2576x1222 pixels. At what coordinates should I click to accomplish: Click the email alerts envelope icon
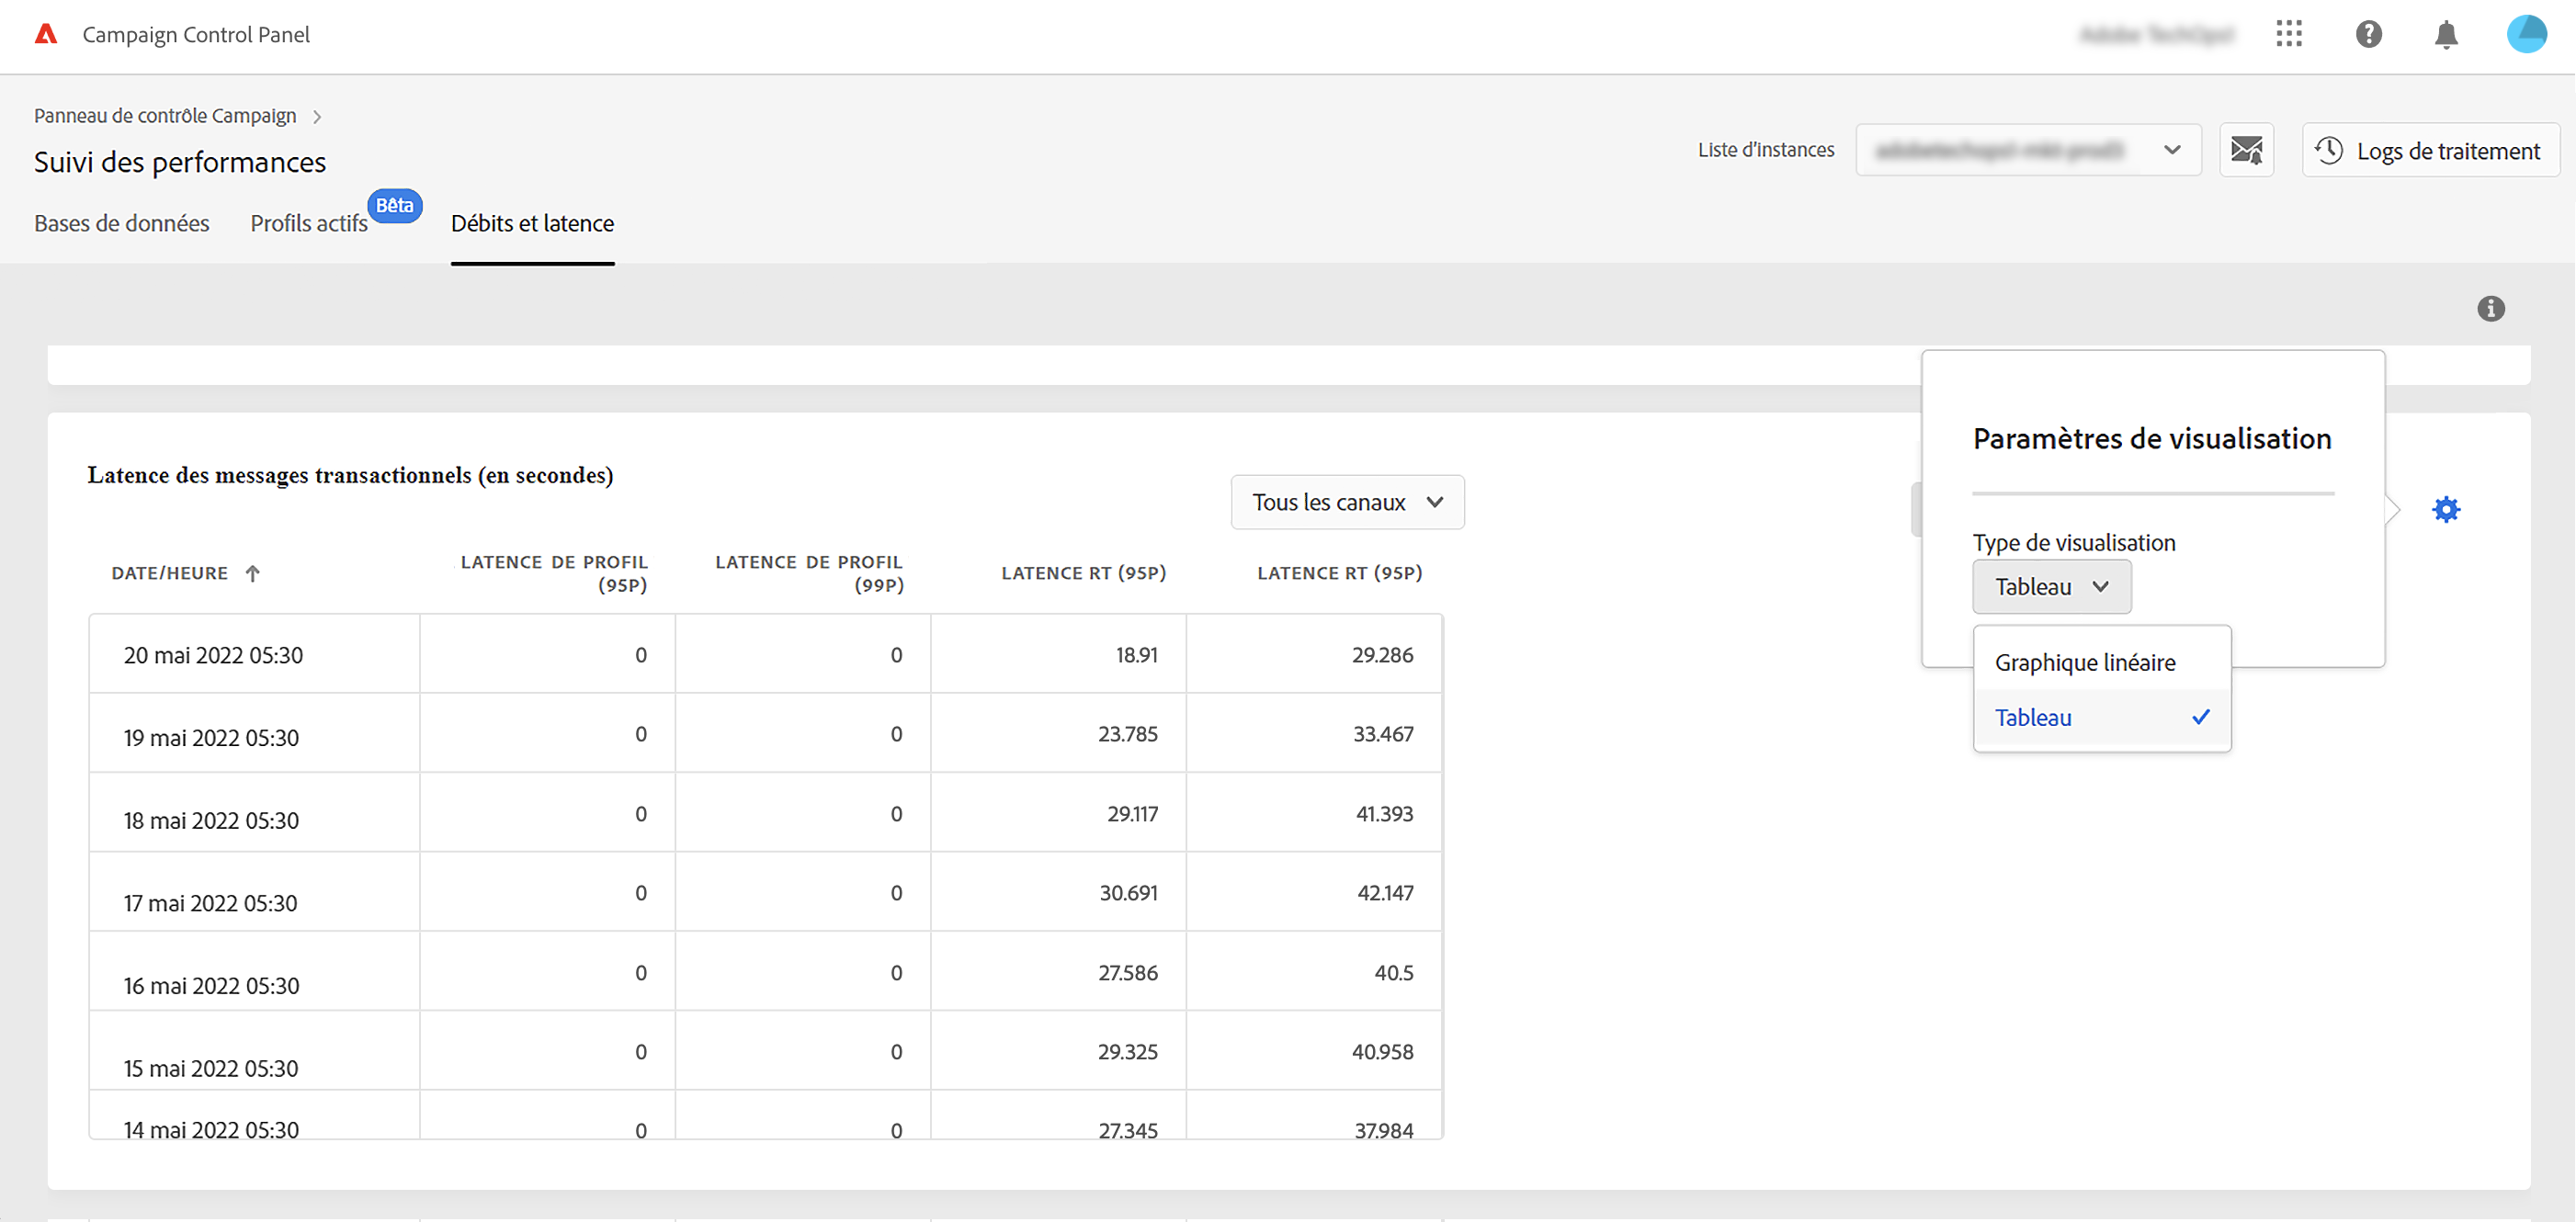click(2246, 150)
